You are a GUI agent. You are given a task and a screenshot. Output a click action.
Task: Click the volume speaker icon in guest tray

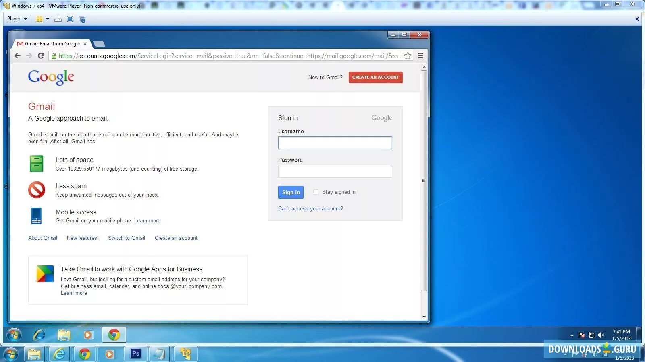(x=601, y=335)
